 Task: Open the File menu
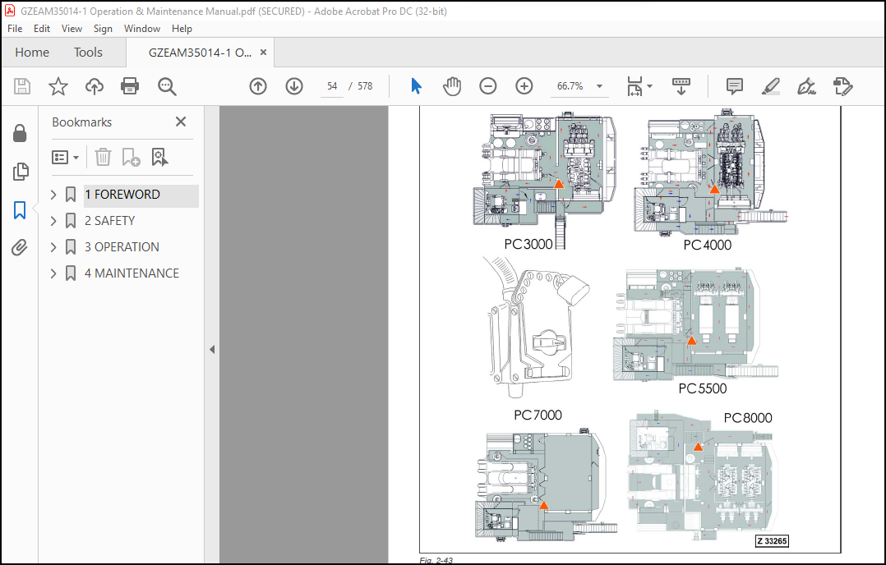click(15, 28)
